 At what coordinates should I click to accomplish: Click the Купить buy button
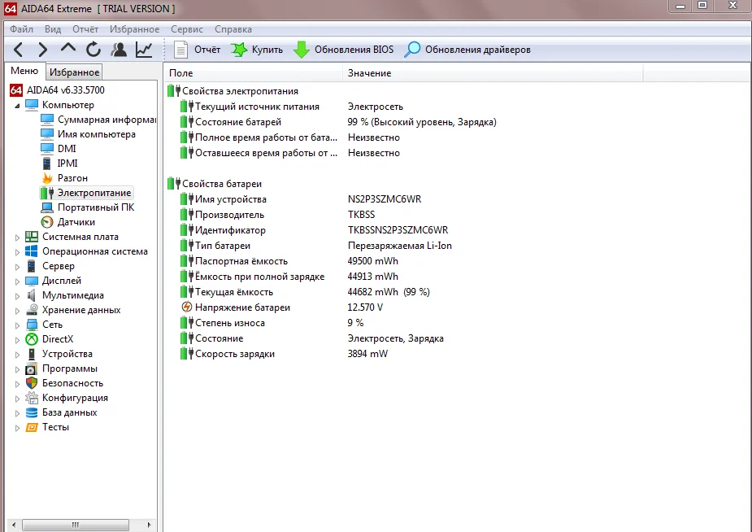258,50
